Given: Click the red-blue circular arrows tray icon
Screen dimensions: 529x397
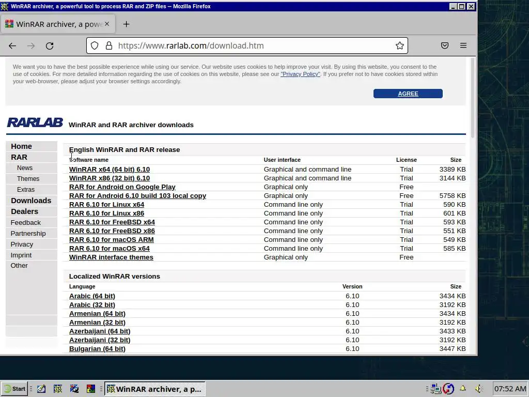Looking at the screenshot, I should pyautogui.click(x=449, y=389).
